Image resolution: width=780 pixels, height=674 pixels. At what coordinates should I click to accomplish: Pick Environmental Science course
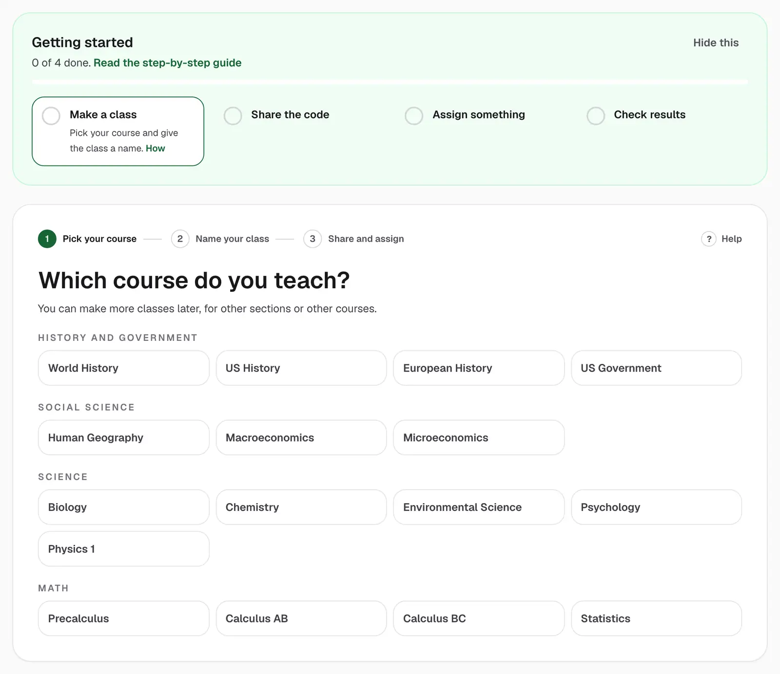(479, 507)
